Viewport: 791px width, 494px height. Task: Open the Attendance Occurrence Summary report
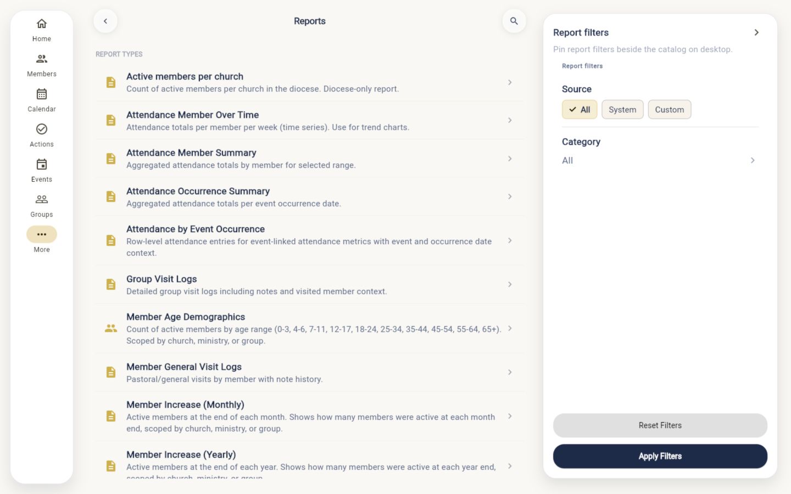[310, 197]
